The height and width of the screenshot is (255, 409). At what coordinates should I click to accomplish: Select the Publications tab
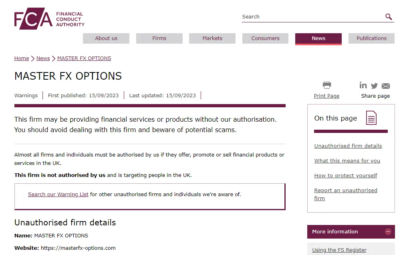(x=371, y=38)
